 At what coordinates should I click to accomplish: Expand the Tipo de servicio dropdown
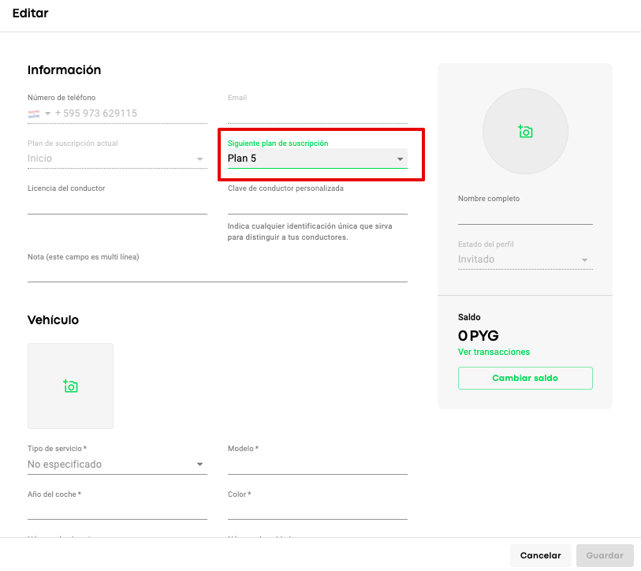click(x=117, y=465)
